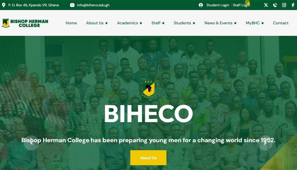Open the X (Twitter) social icon
Image resolution: width=297 pixels, height=170 pixels.
tap(266, 5)
